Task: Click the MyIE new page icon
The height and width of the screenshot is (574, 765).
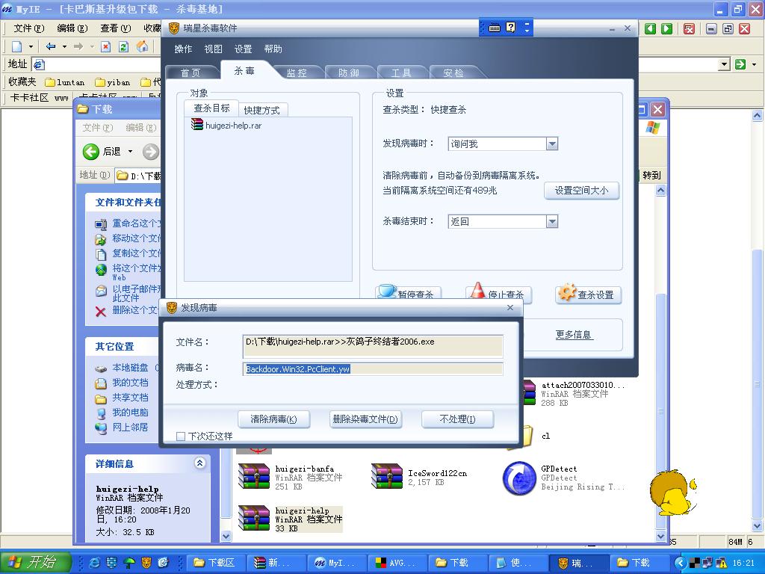Action: 17,47
